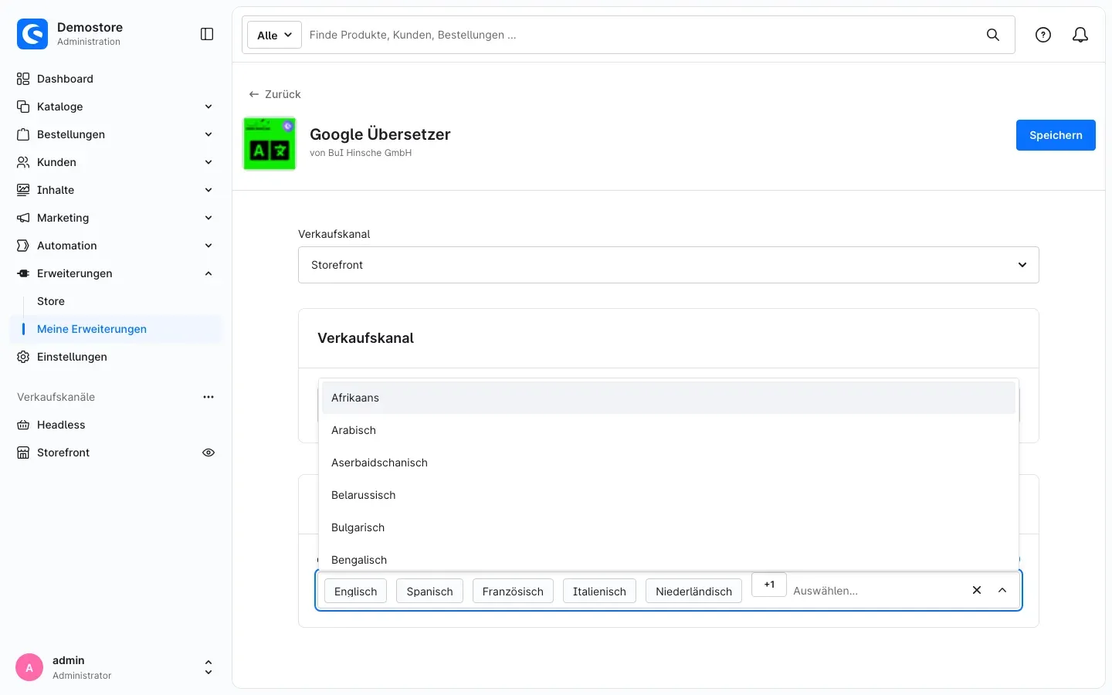This screenshot has height=695, width=1112.
Task: Collapse the sidebar with the panel icon
Action: click(207, 34)
